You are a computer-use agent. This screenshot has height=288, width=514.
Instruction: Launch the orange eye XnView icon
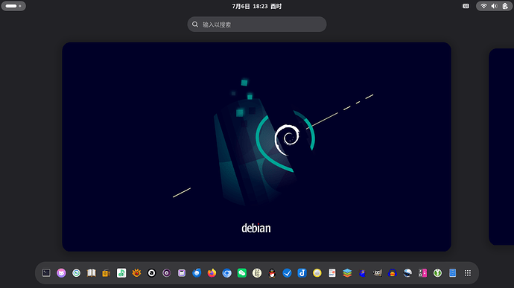point(137,273)
